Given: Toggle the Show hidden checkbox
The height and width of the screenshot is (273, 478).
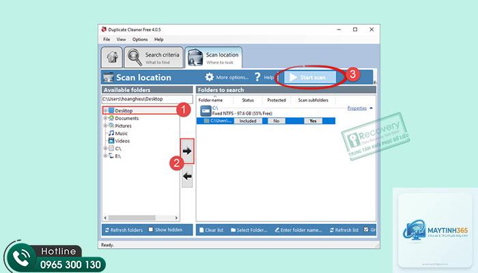Looking at the screenshot, I should tap(151, 229).
